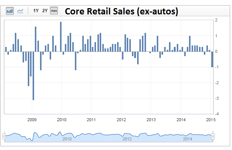Click the 2015 x-axis label
This screenshot has height=150, width=232.
pos(211,120)
